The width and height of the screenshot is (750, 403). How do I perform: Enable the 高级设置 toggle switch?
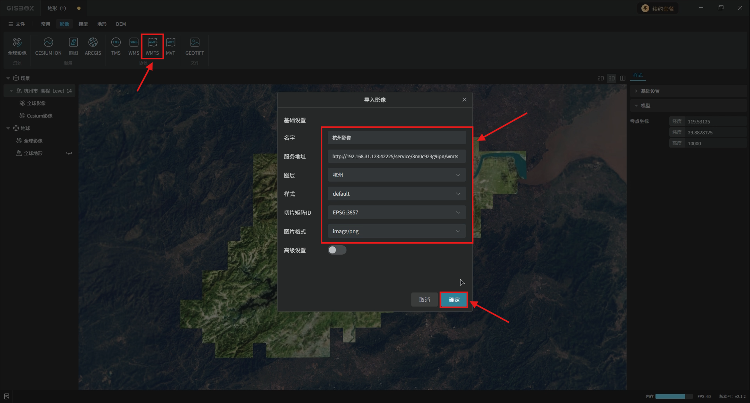pos(337,250)
